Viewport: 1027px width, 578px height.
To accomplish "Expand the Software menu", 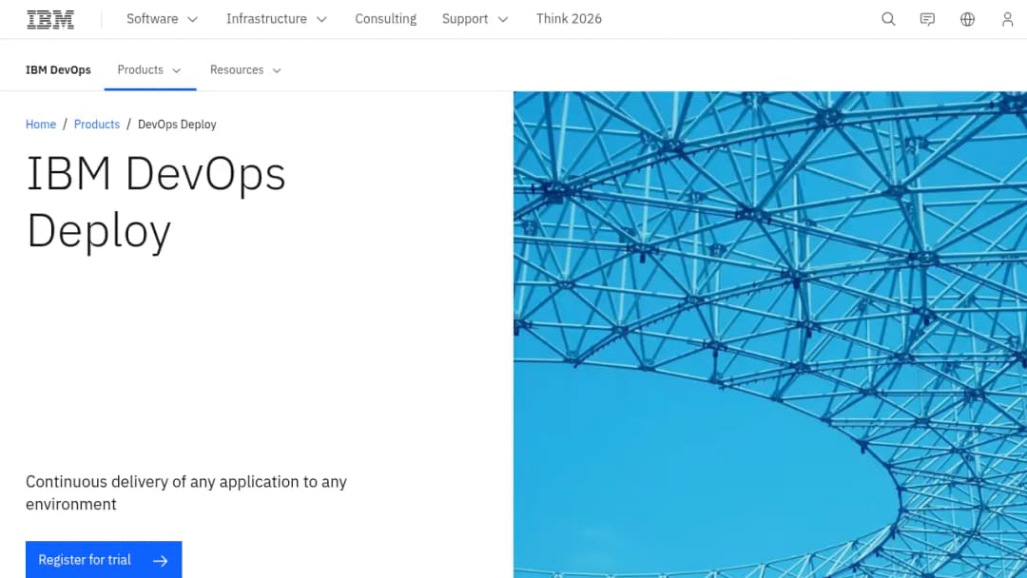I will [x=162, y=19].
